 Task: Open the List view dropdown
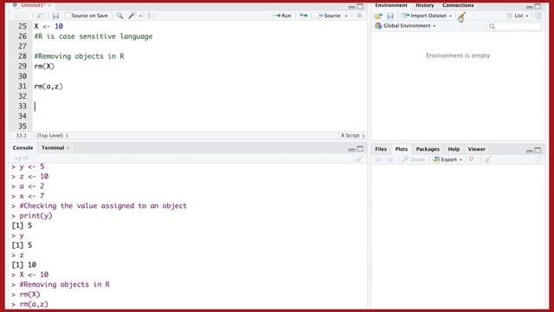coord(518,16)
